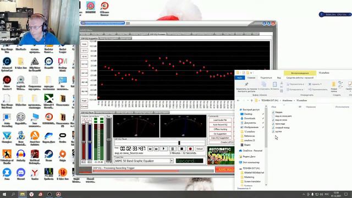The image size is (352, 198).
Task: Open the notification center on taskbar
Action: 346,194
